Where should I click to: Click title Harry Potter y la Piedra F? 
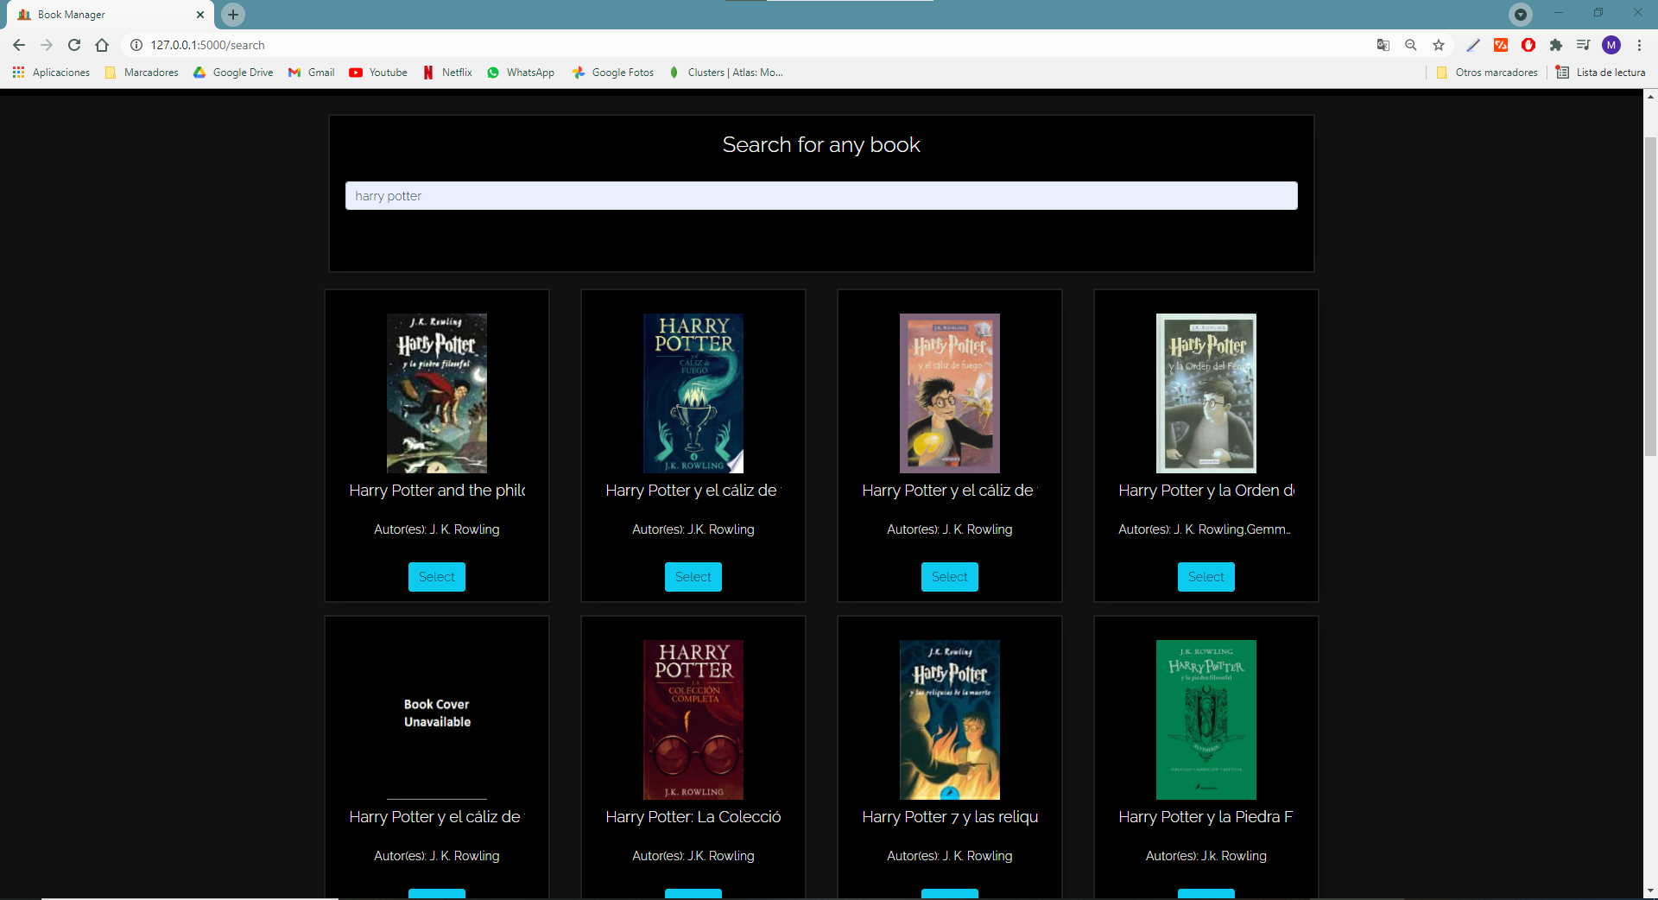[1206, 817]
